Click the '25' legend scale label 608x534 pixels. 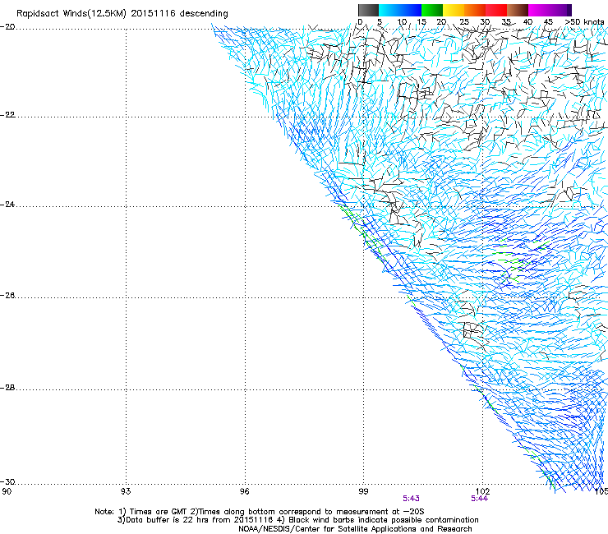463,22
